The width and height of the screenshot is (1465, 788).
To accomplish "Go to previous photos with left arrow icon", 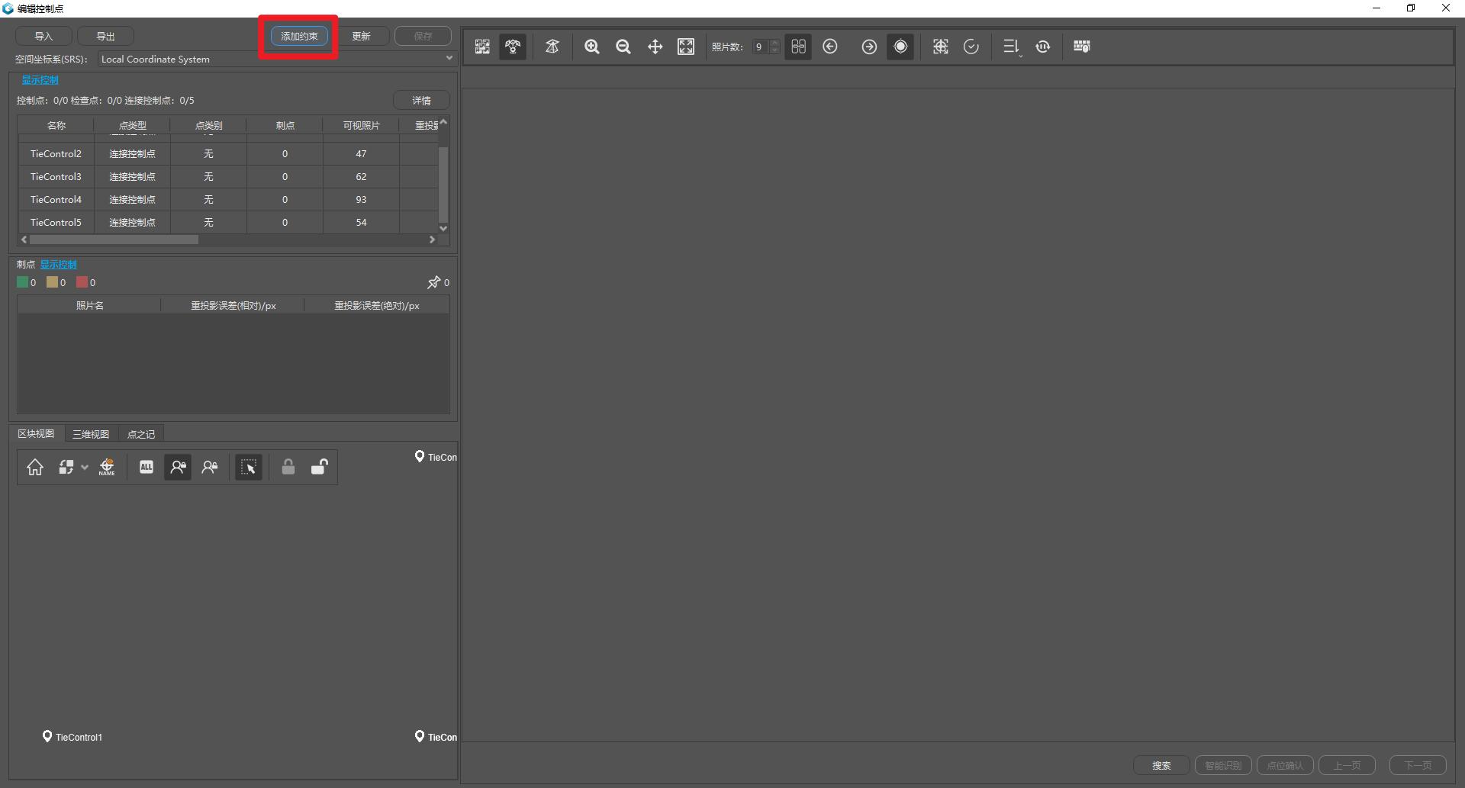I will click(x=830, y=47).
